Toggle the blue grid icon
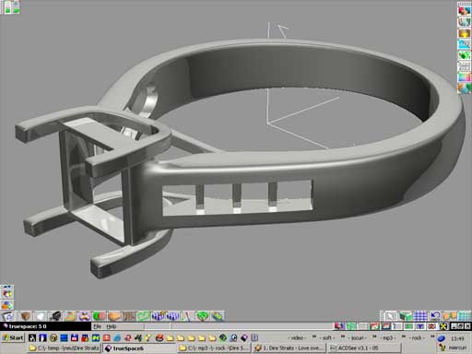Viewport: 472px width, 354px height. pyautogui.click(x=420, y=316)
